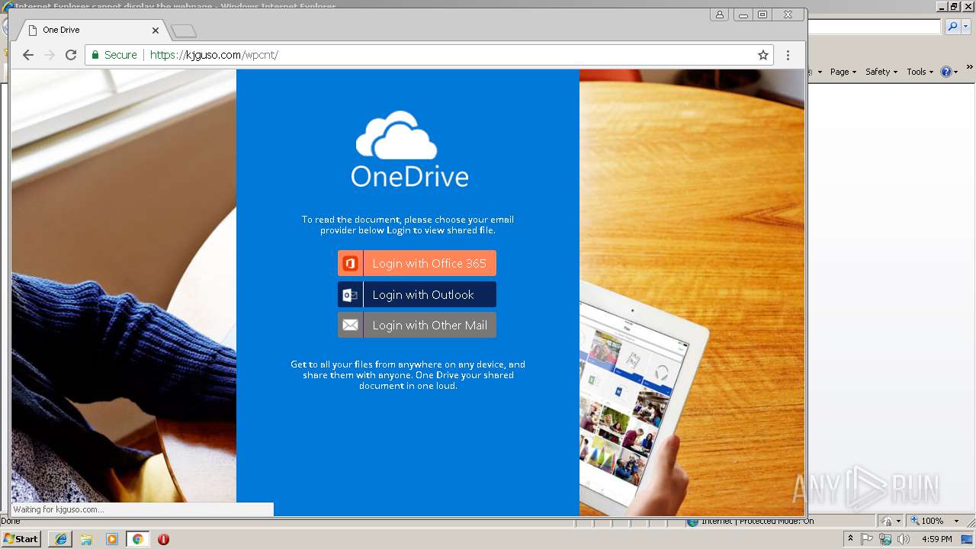The image size is (976, 549).
Task: Click the Show Desktop button
Action: tap(968, 539)
